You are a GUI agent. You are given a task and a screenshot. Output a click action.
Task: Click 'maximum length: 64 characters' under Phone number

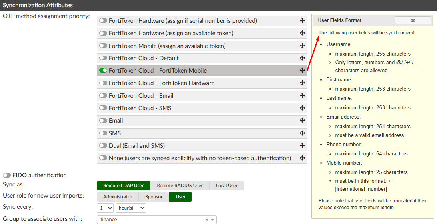[371, 154]
